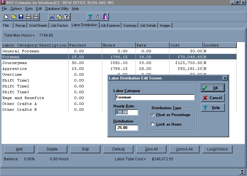Select the Shift Time1 row
The height and width of the screenshot is (176, 247).
(x=54, y=80)
